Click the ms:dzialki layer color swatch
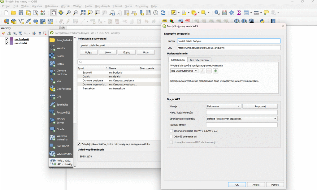The height and width of the screenshot is (190, 317). pos(11,43)
